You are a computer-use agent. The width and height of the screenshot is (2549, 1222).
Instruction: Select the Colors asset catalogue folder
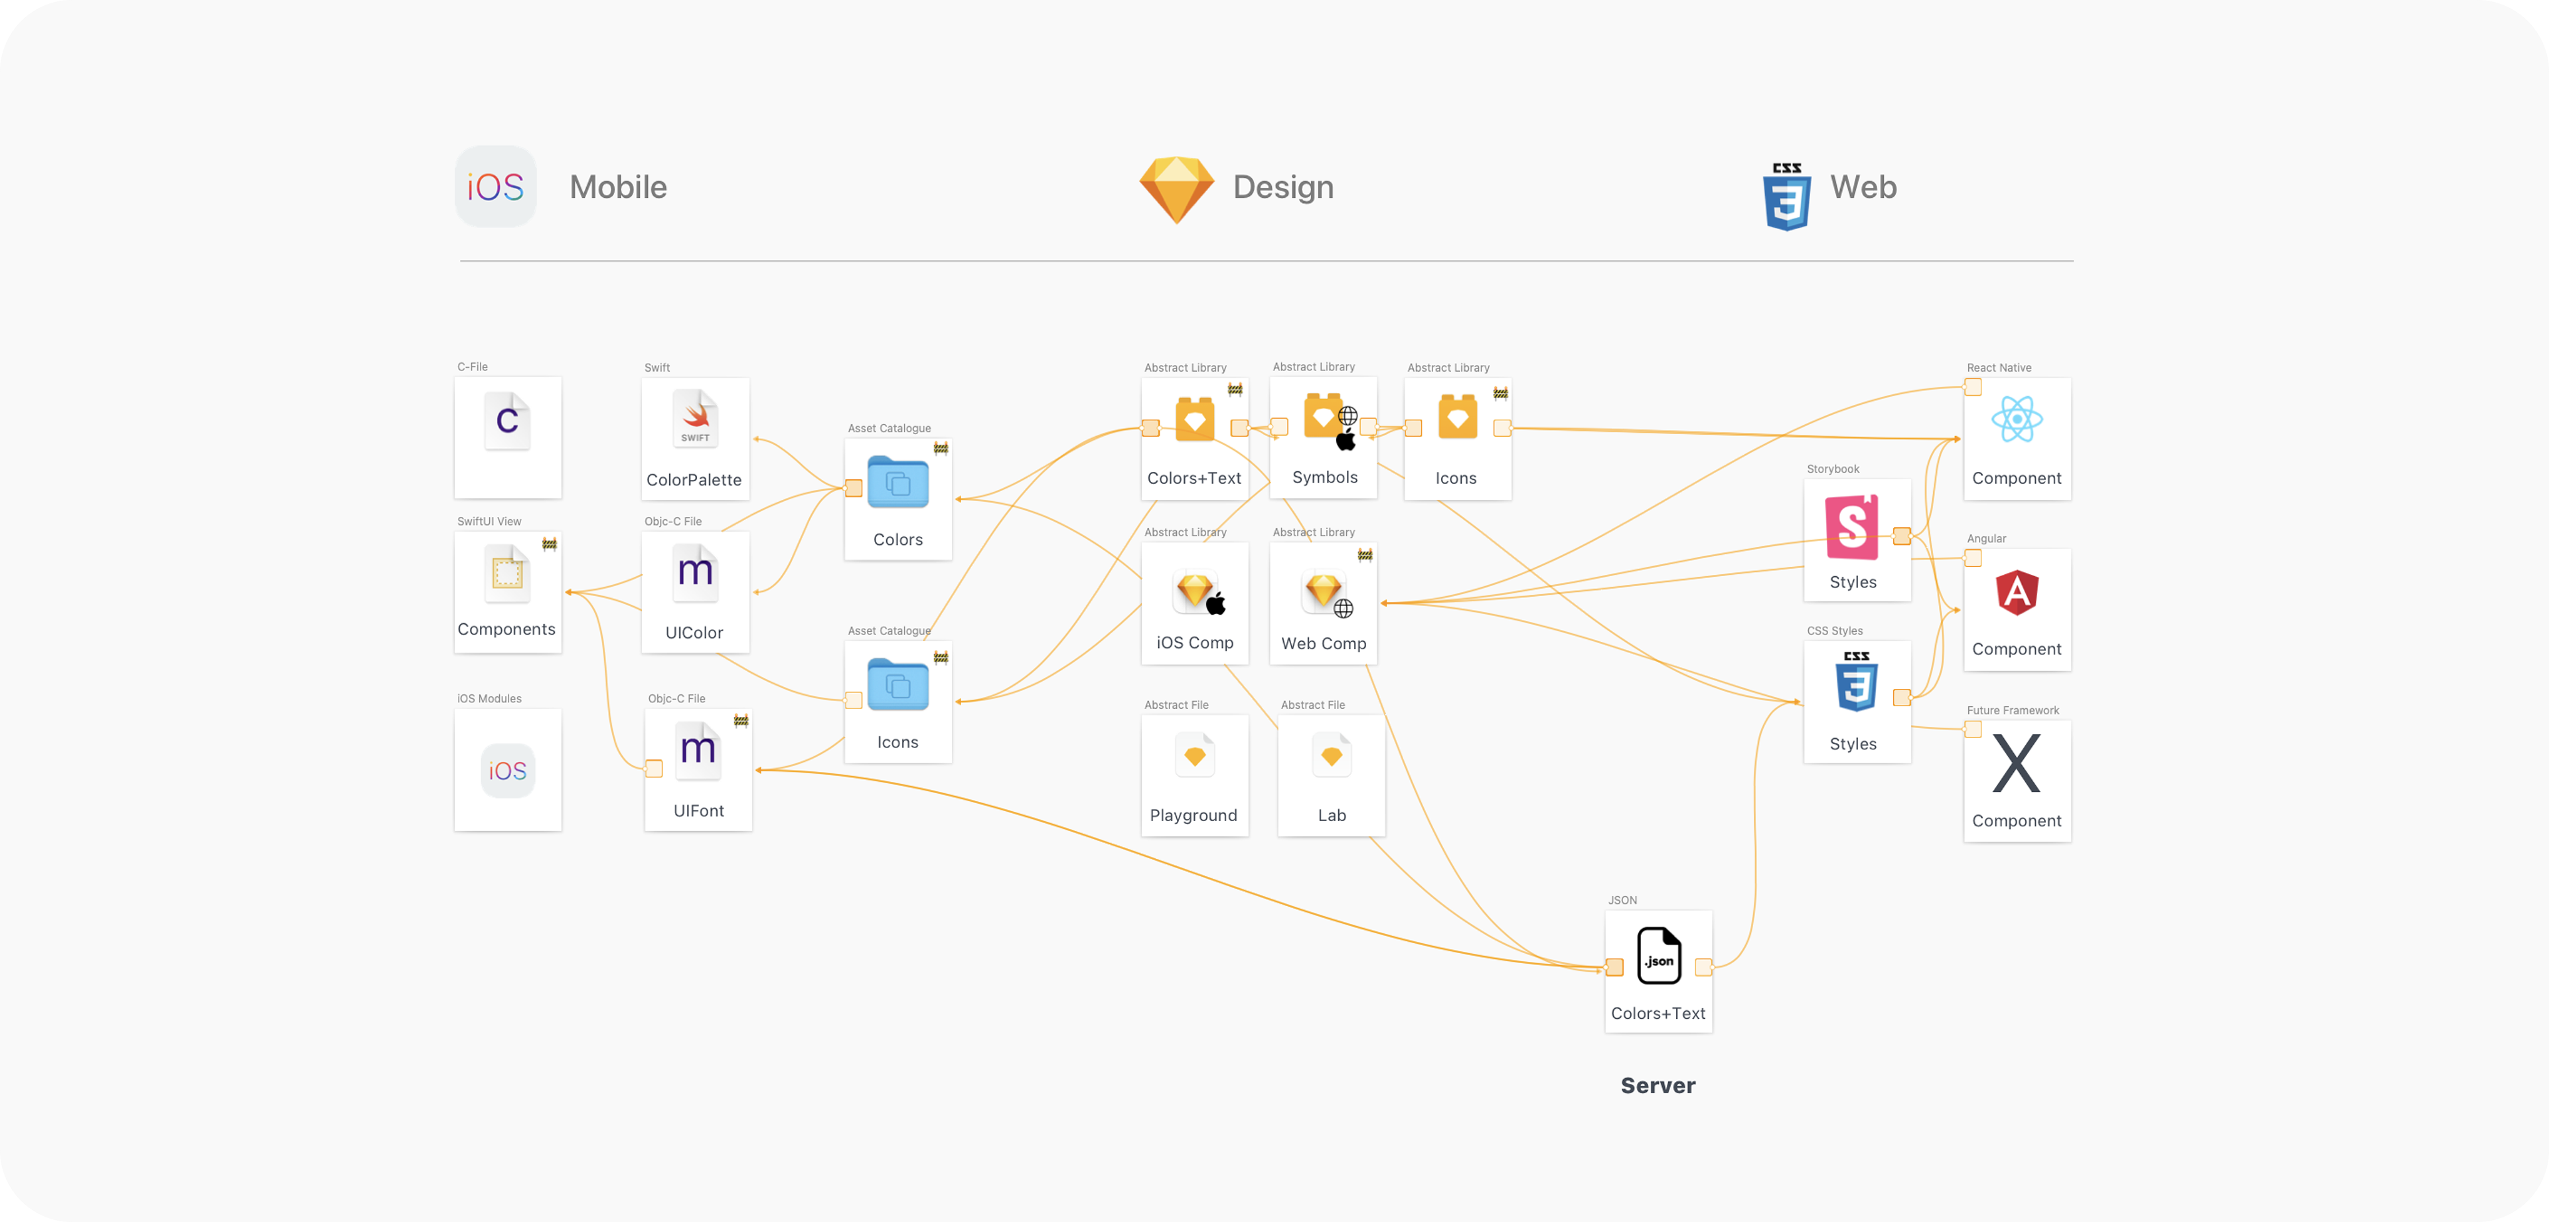(897, 482)
